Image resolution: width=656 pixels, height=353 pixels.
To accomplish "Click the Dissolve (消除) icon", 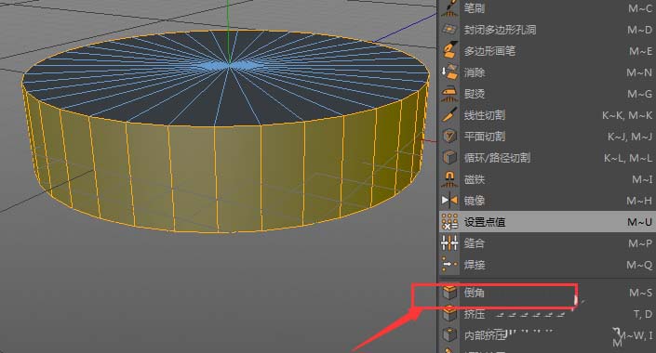I will tap(449, 72).
